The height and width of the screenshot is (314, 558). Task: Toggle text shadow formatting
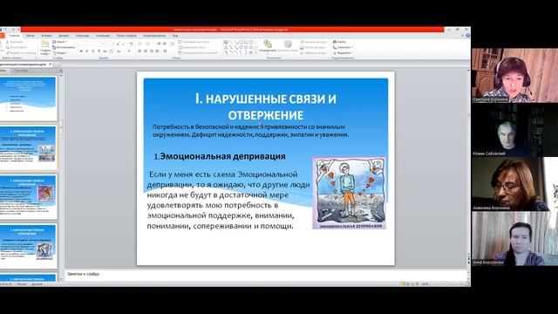click(x=99, y=51)
